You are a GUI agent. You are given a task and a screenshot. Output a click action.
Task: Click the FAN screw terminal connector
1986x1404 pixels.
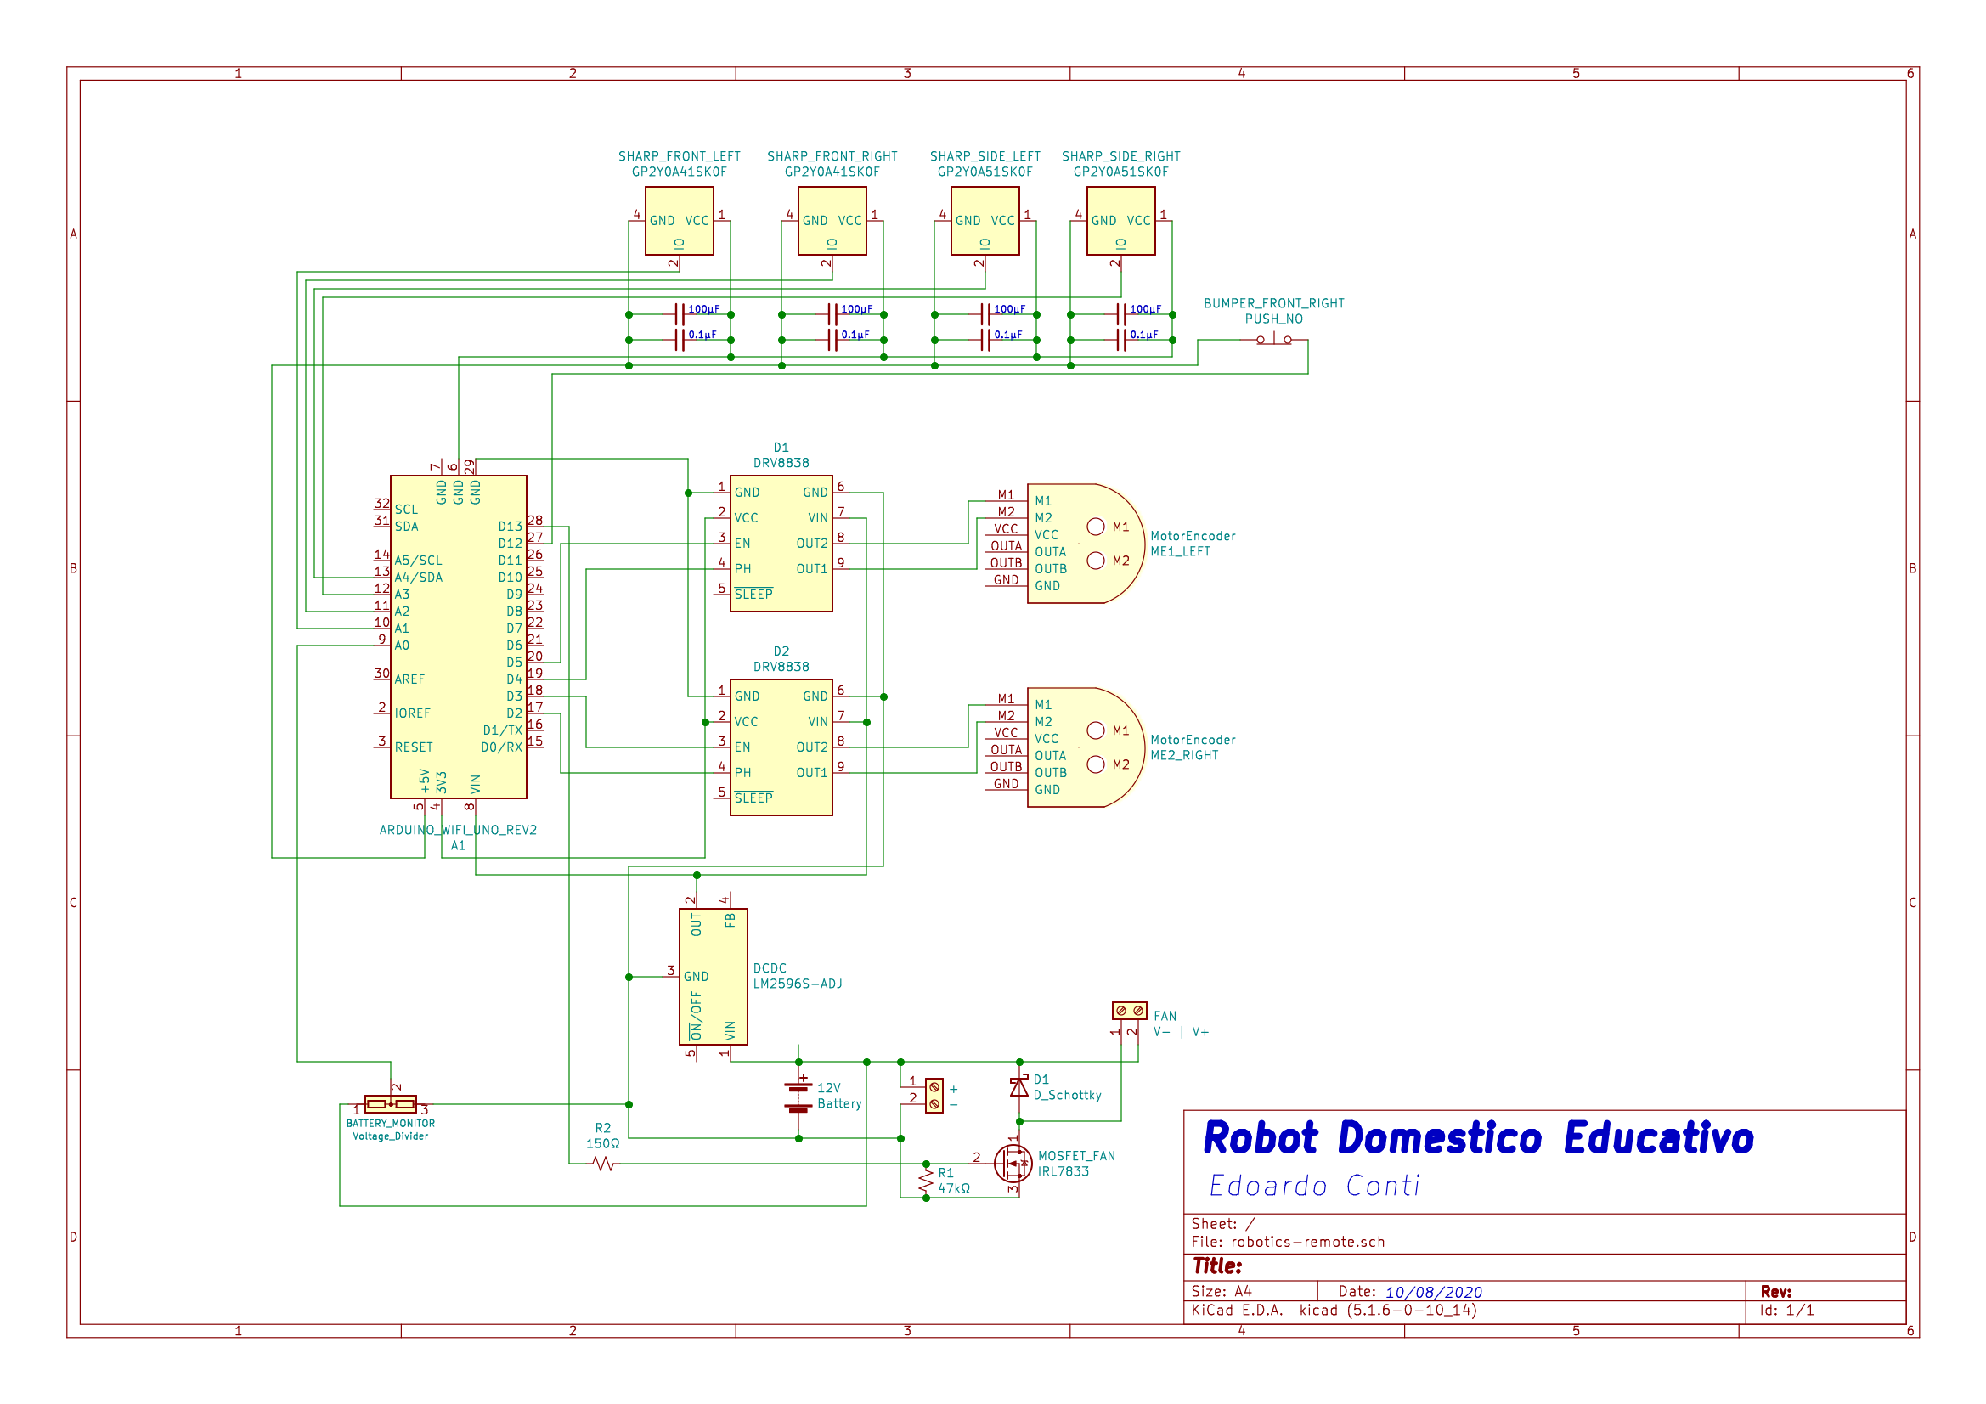1129,1011
